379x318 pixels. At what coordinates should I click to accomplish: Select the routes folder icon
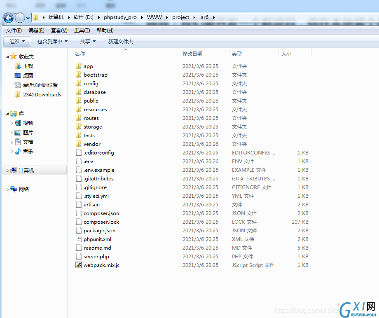(x=78, y=118)
